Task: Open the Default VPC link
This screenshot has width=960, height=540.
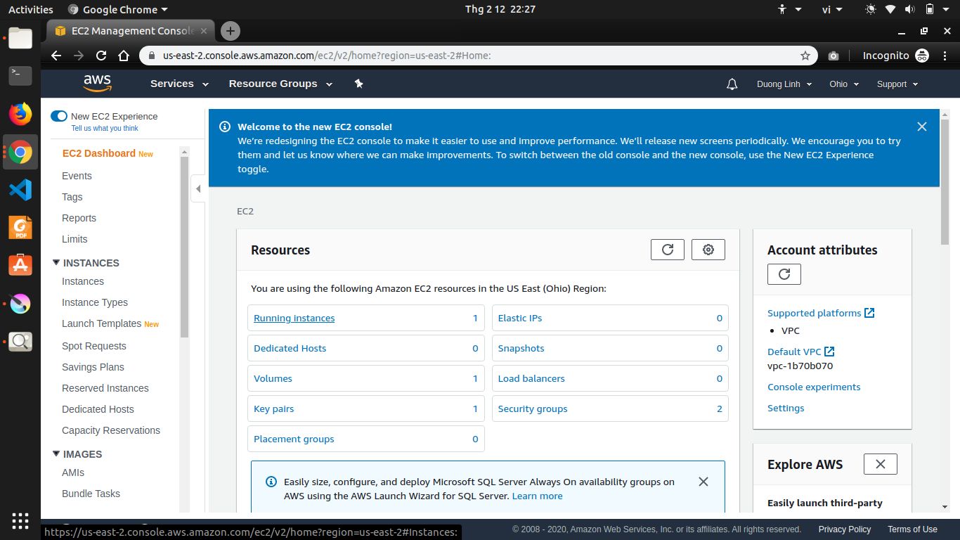Action: coord(800,352)
